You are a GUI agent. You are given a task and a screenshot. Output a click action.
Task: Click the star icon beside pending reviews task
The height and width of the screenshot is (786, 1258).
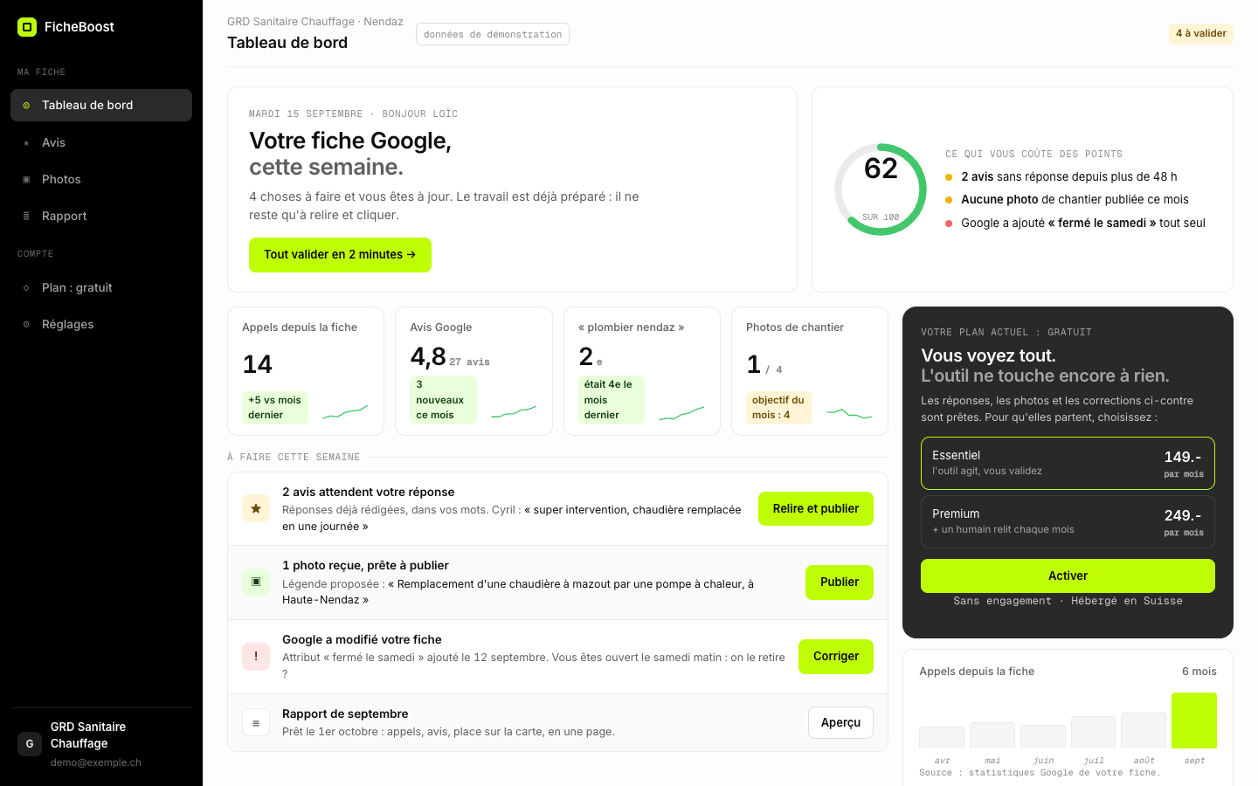tap(256, 508)
